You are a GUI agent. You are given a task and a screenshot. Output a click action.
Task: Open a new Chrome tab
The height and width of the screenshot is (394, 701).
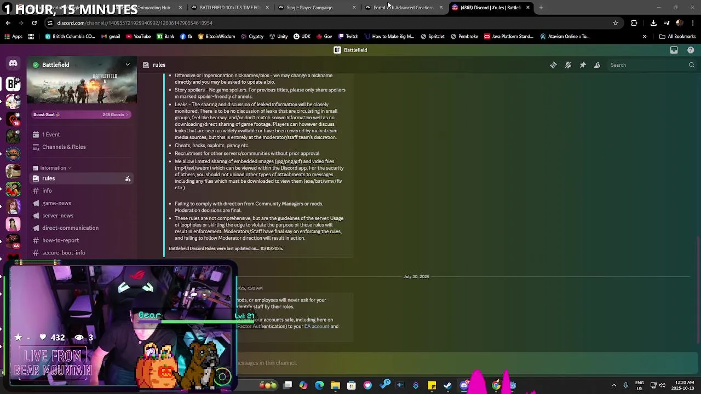tap(541, 8)
